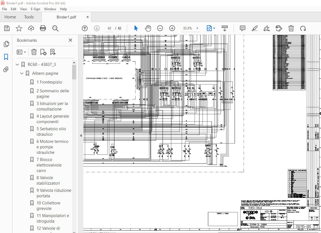The image size is (321, 233).
Task: Activate the hand pan tool
Action: coord(148,28)
